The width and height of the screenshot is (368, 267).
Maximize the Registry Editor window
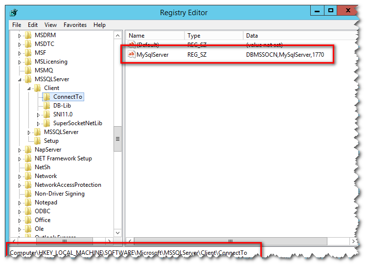tap(331, 11)
